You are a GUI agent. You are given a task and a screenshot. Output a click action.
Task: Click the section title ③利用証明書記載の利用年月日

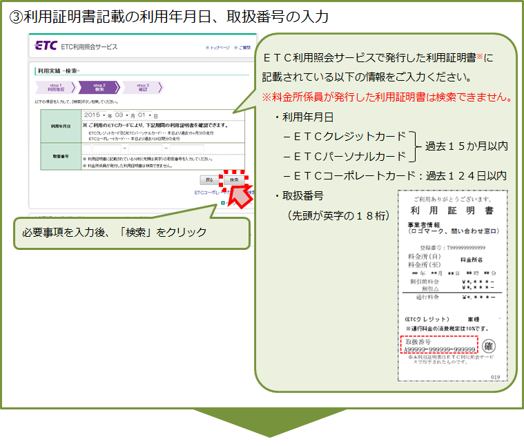pos(168,17)
